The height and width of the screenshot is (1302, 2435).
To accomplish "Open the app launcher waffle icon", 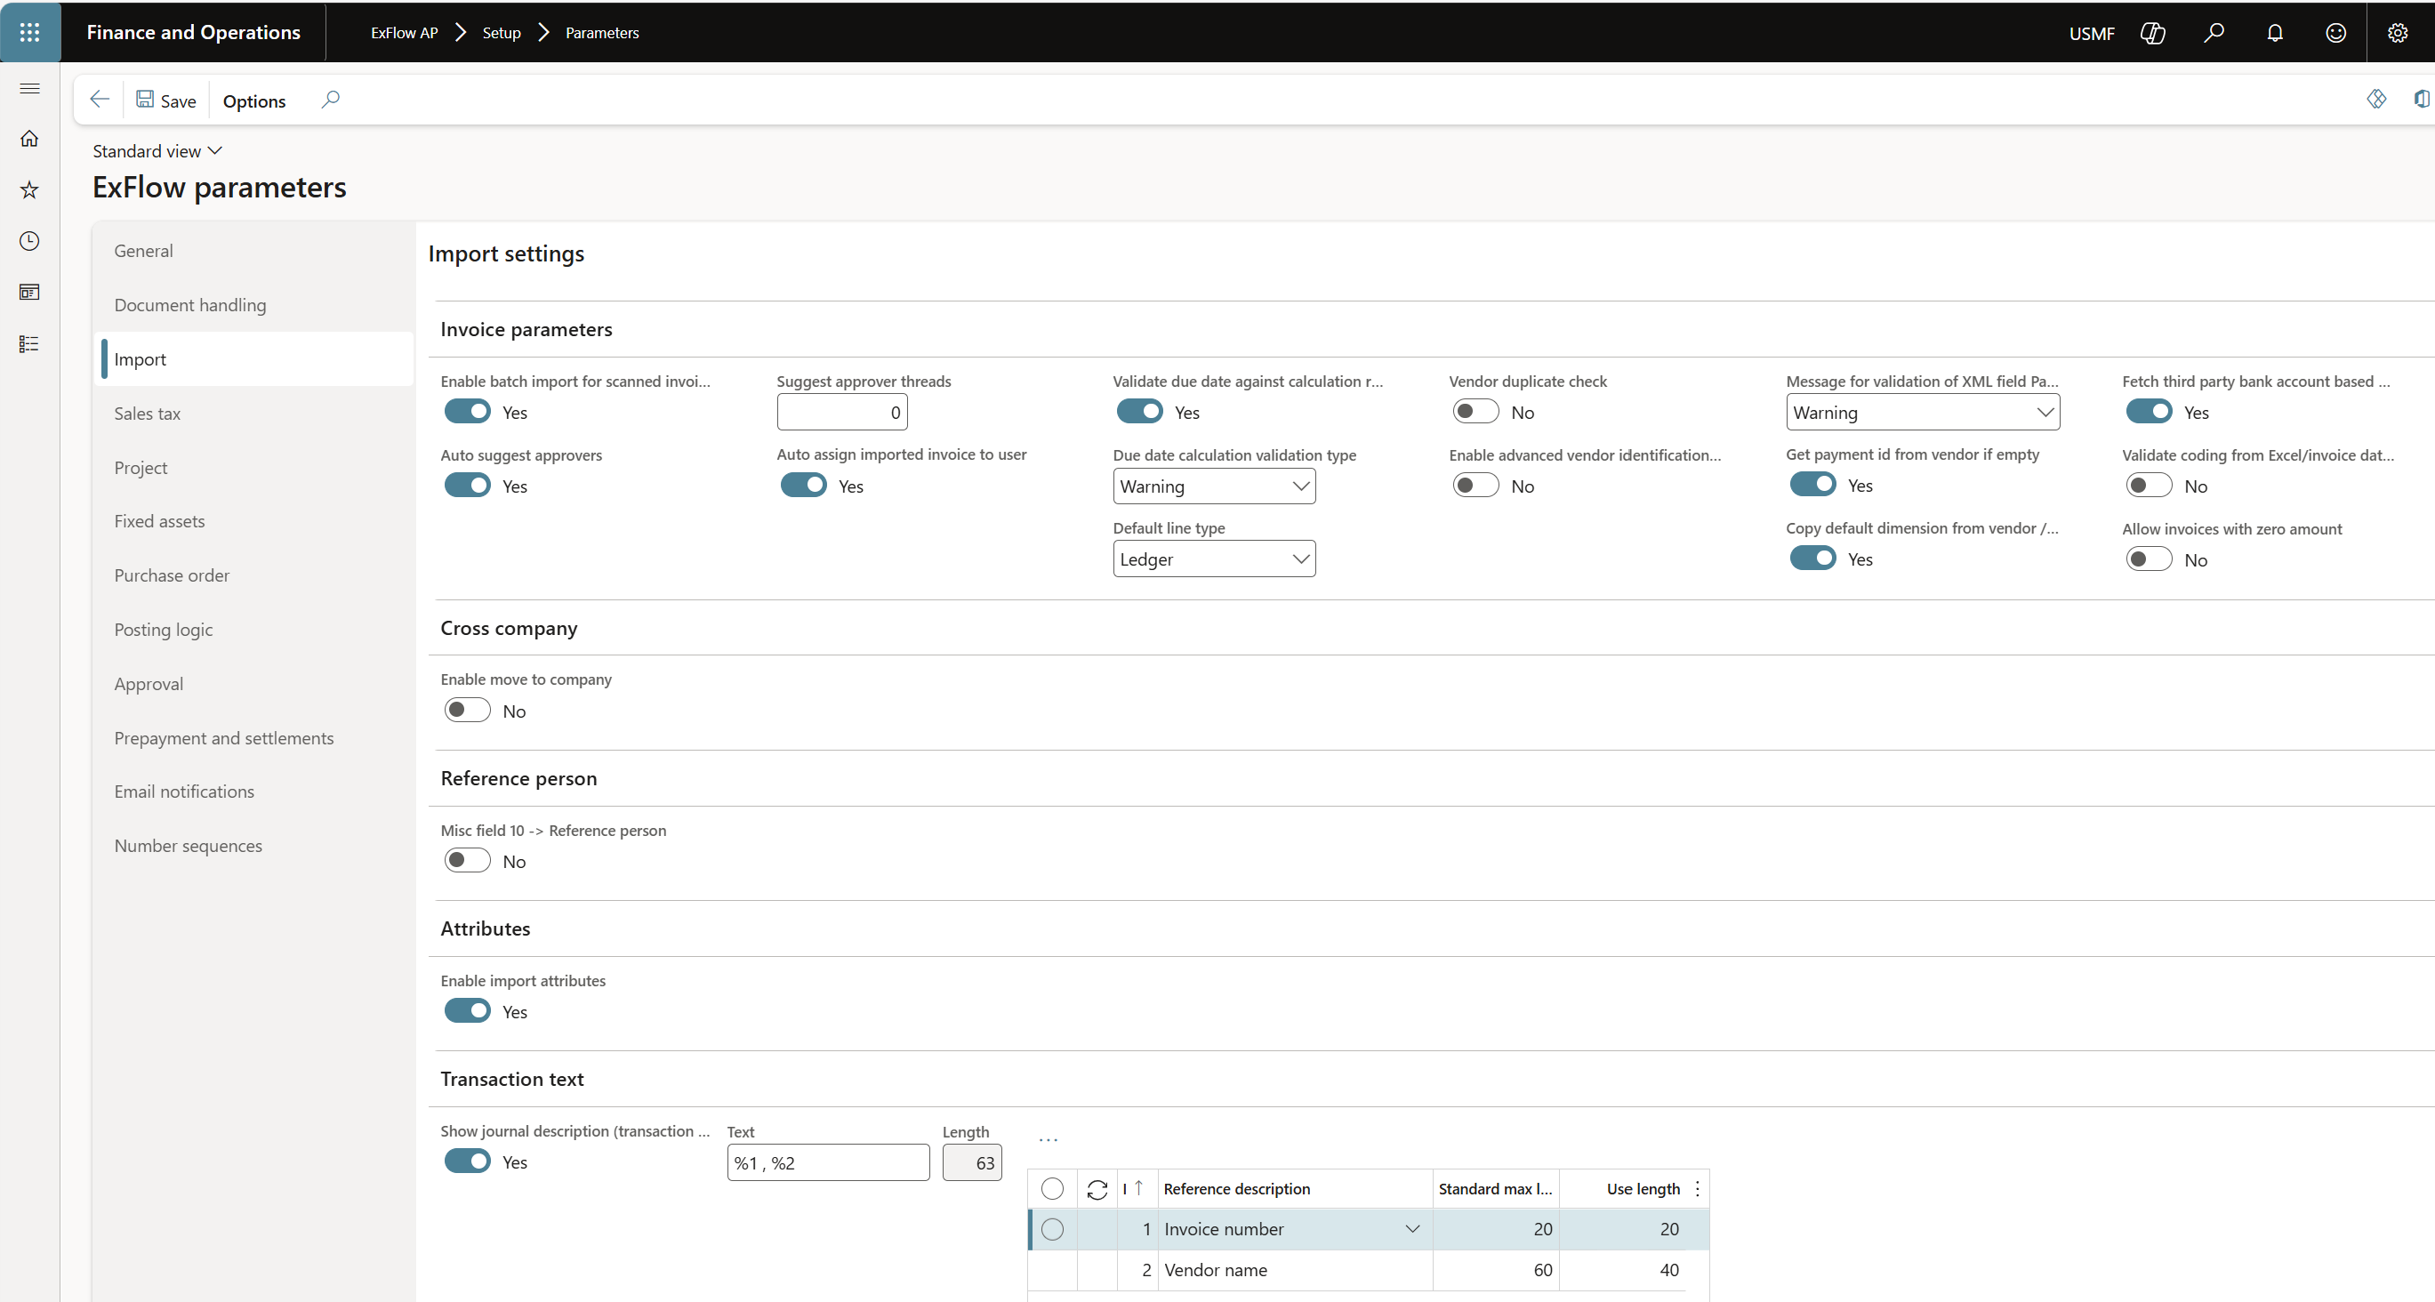I will (x=29, y=32).
